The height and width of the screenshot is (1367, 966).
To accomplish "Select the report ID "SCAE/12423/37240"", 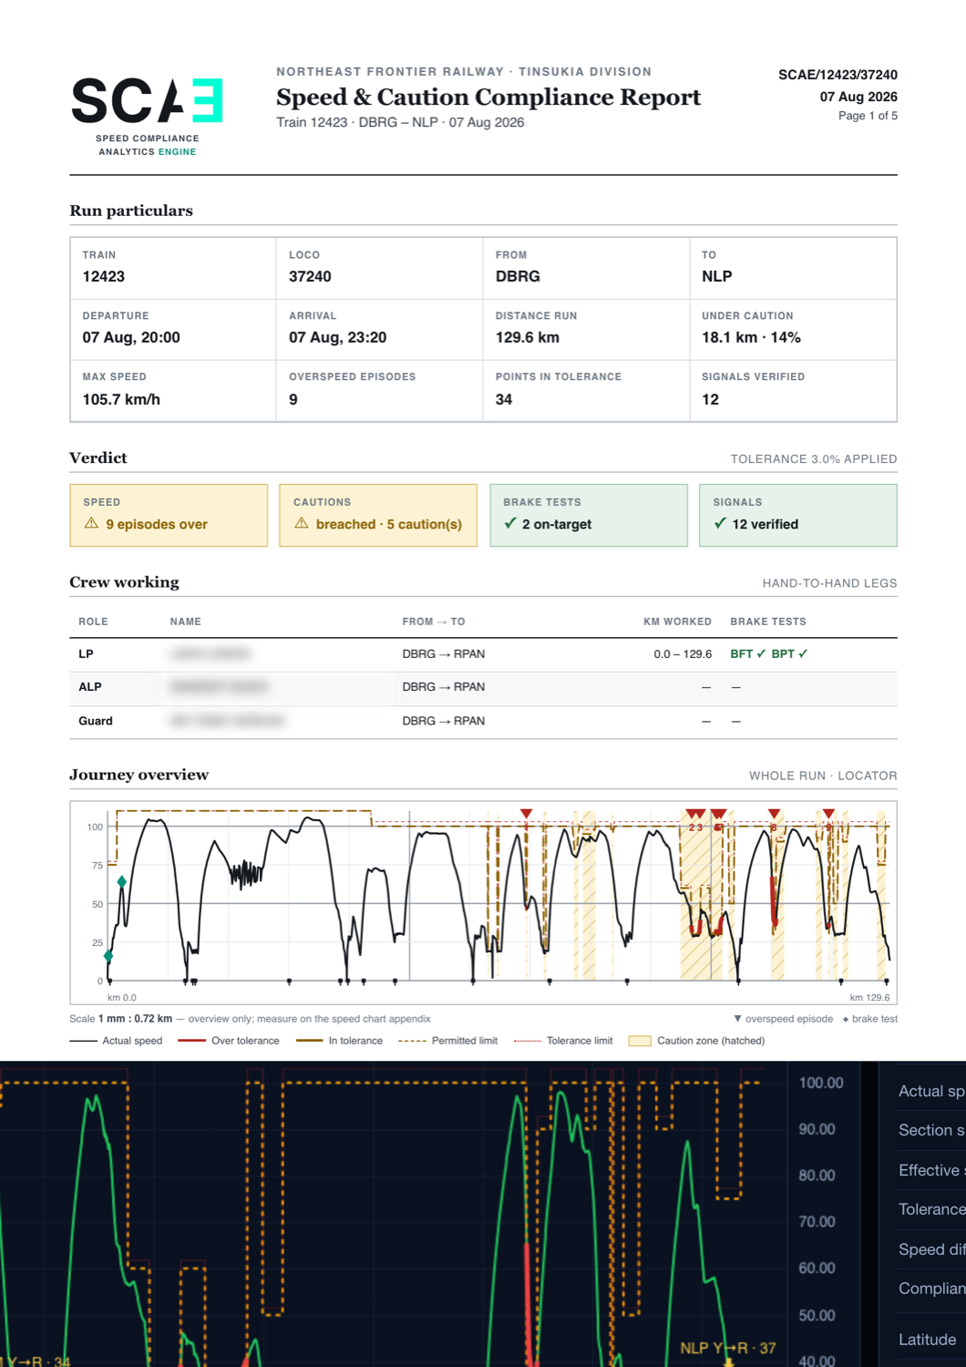I will pyautogui.click(x=838, y=75).
